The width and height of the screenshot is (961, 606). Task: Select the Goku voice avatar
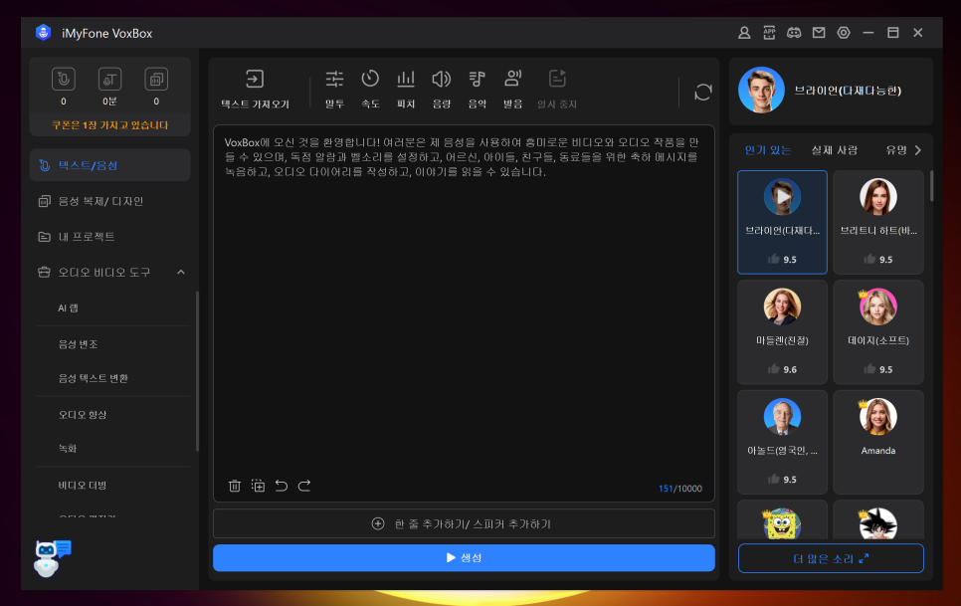click(878, 523)
